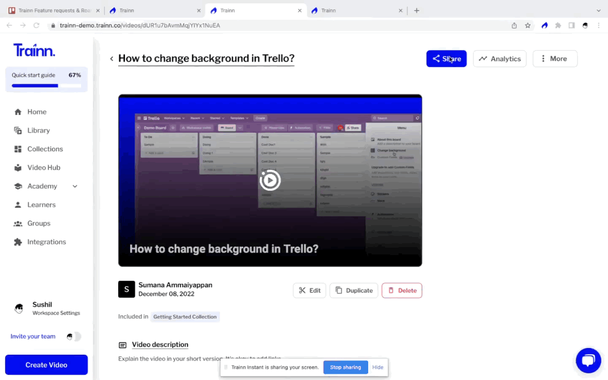Click the Library stack icon
The width and height of the screenshot is (608, 380).
(x=18, y=130)
